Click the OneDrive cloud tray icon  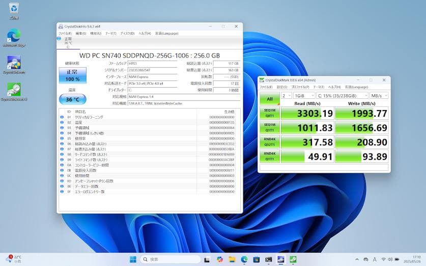click(365, 259)
